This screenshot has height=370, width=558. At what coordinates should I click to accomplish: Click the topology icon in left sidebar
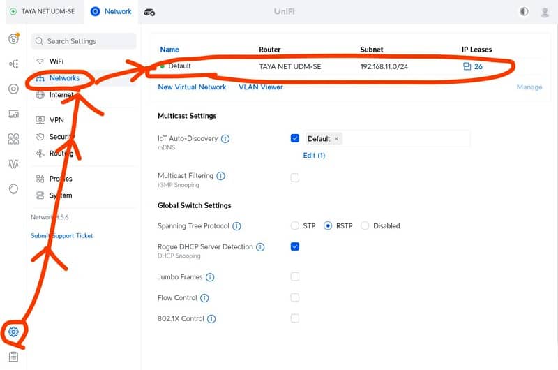pos(13,64)
